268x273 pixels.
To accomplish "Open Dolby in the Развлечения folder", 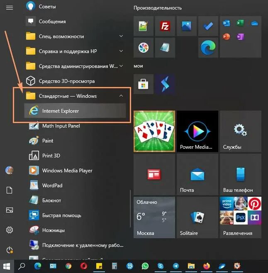I will click(x=255, y=217).
